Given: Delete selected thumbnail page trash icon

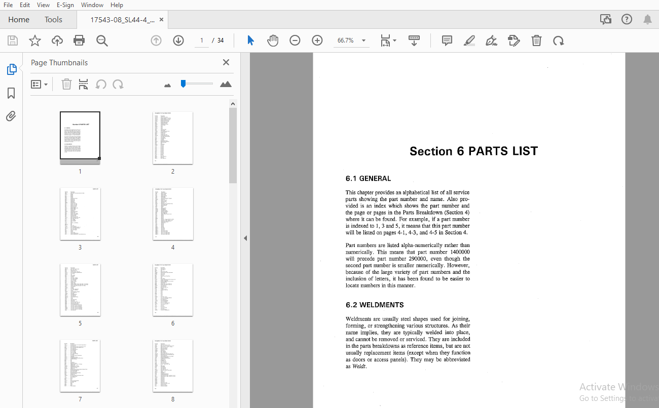Looking at the screenshot, I should [x=66, y=85].
